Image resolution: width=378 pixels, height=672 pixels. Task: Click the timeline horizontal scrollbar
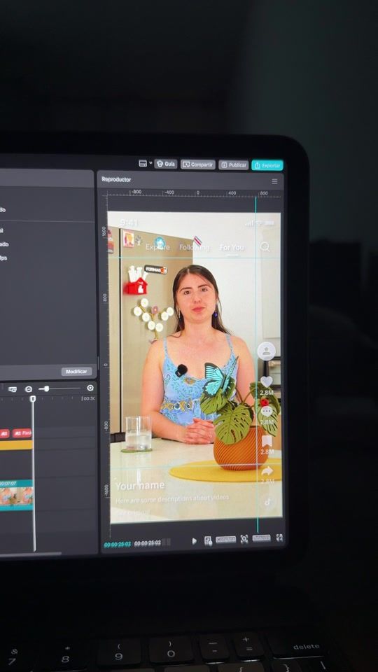(x=30, y=554)
